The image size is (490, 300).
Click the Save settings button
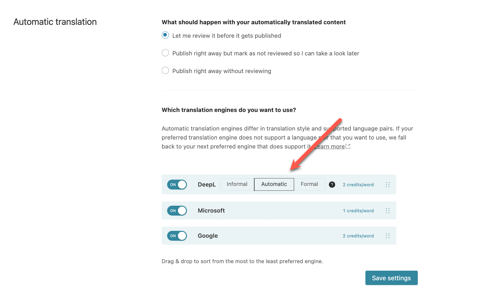click(x=391, y=278)
